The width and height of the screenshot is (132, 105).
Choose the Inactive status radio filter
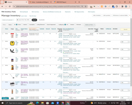pyautogui.click(x=22, y=25)
